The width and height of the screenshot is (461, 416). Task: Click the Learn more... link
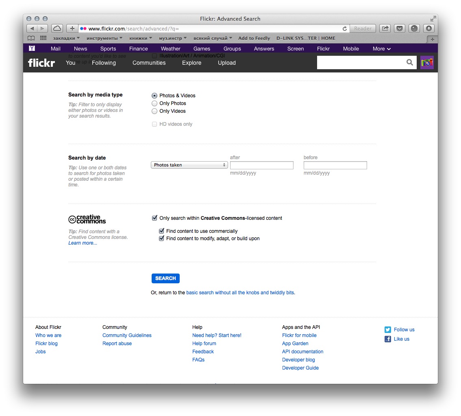coord(83,243)
